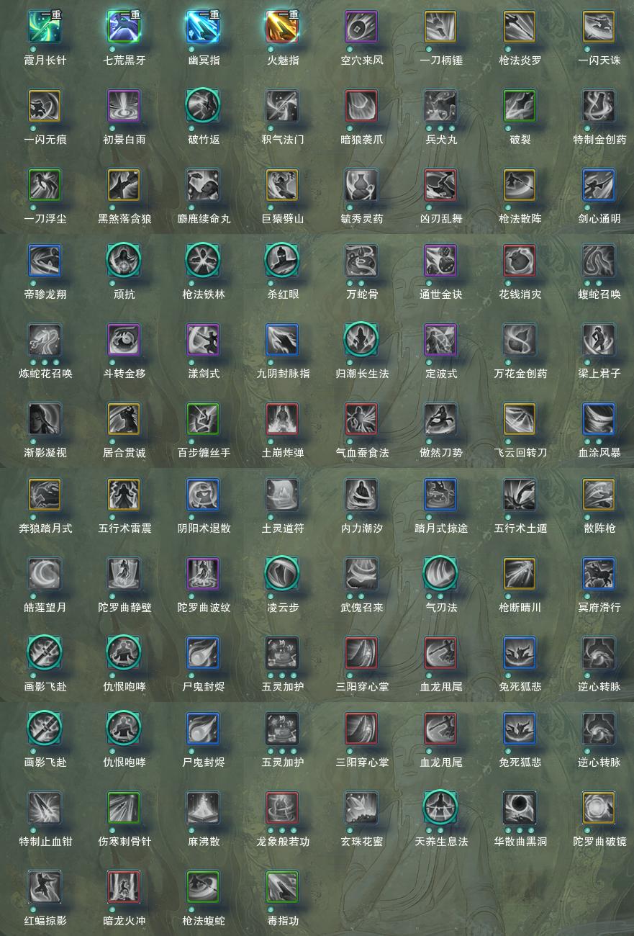The image size is (634, 936).
Task: Select the 巨猿劈山 skill icon
Action: pyautogui.click(x=282, y=185)
